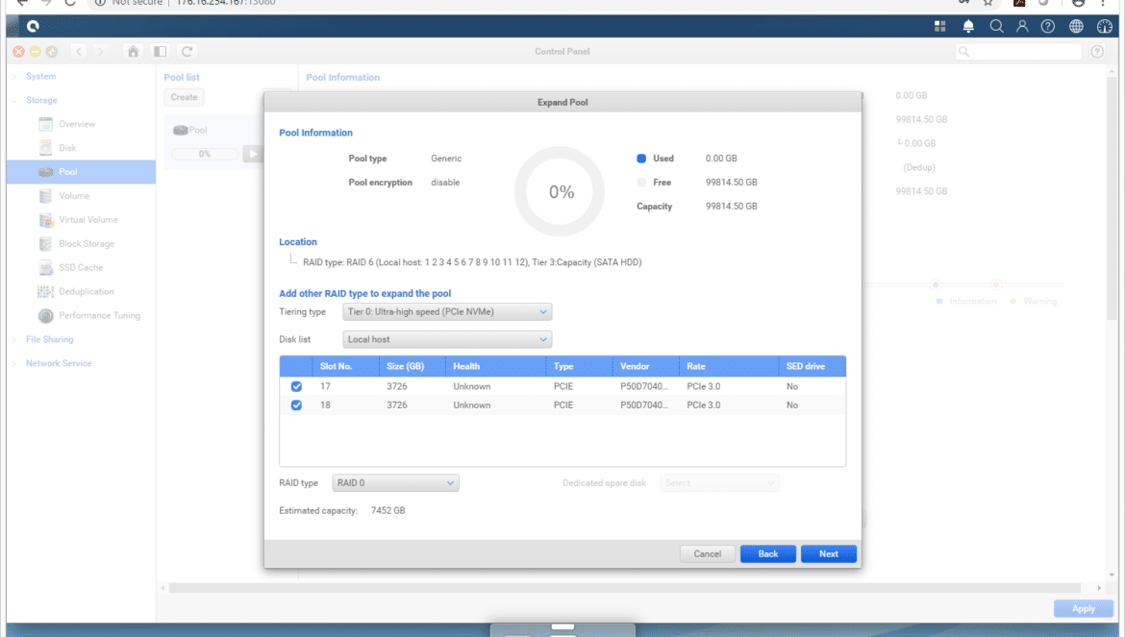Screen dimensions: 1125x637
Task: Click Estimated capacity value 7452 GB
Action: 388,511
